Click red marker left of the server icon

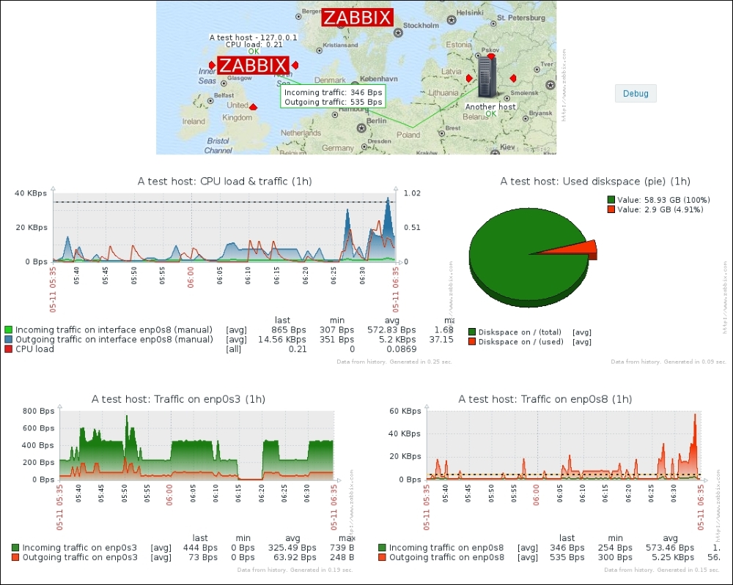pyautogui.click(x=469, y=78)
